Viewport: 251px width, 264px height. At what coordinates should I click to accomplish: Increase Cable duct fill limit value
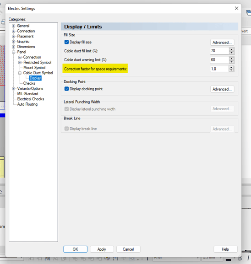[232, 49]
